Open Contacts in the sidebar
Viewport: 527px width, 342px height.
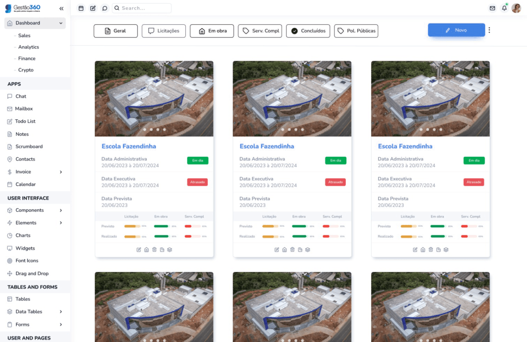point(25,159)
